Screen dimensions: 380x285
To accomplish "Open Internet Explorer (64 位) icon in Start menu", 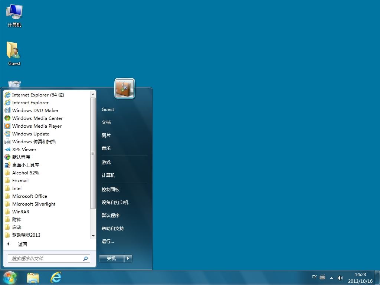I will (7, 95).
